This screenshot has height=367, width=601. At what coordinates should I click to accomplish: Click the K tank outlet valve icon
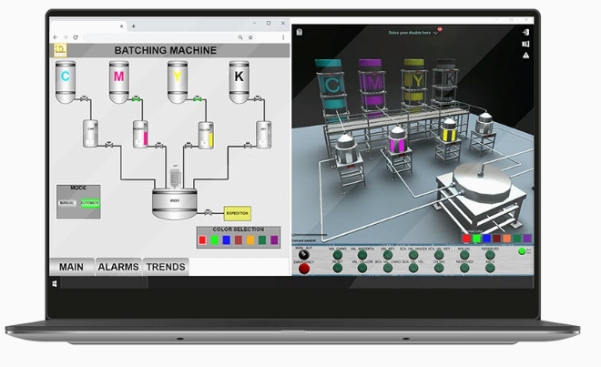point(258,99)
